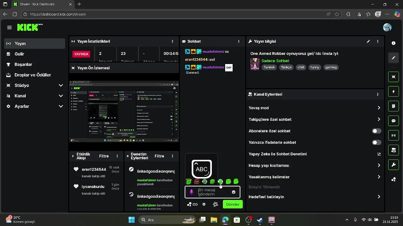Go to Gelir in the sidebar
This screenshot has width=403, height=226.
click(35, 54)
